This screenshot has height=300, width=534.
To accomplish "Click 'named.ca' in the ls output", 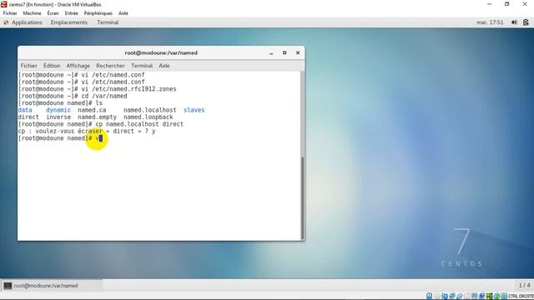I will pyautogui.click(x=92, y=110).
